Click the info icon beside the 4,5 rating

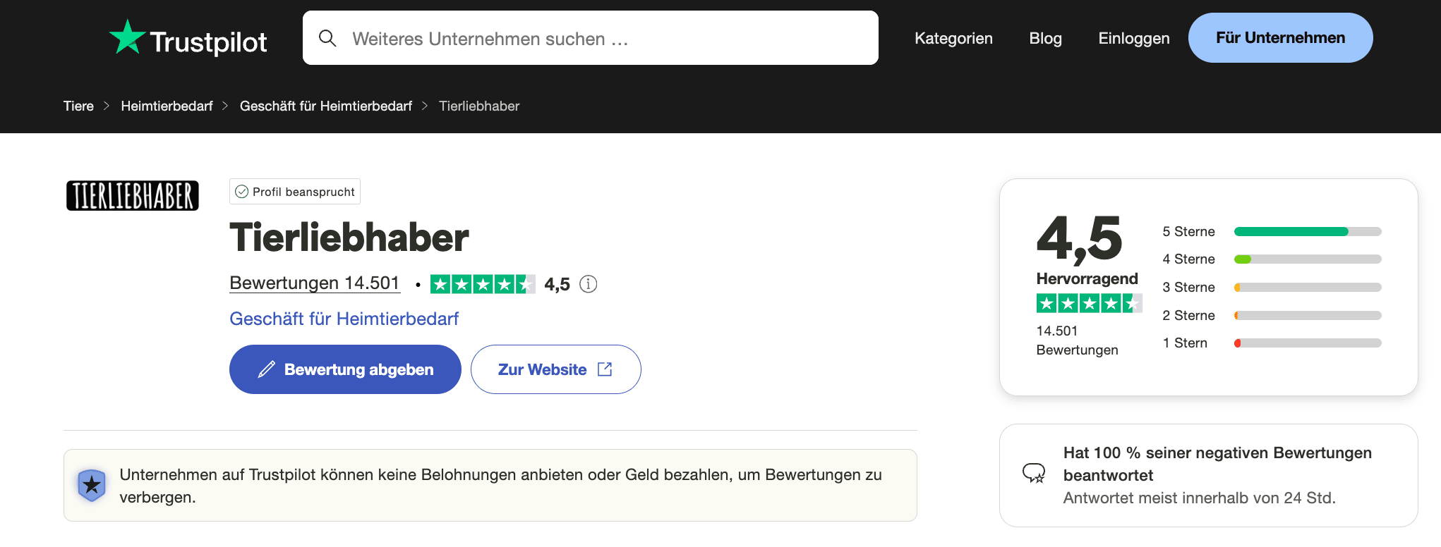[x=588, y=284]
